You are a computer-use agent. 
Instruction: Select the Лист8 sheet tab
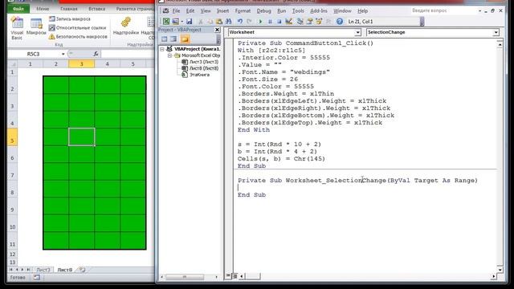pyautogui.click(x=65, y=270)
